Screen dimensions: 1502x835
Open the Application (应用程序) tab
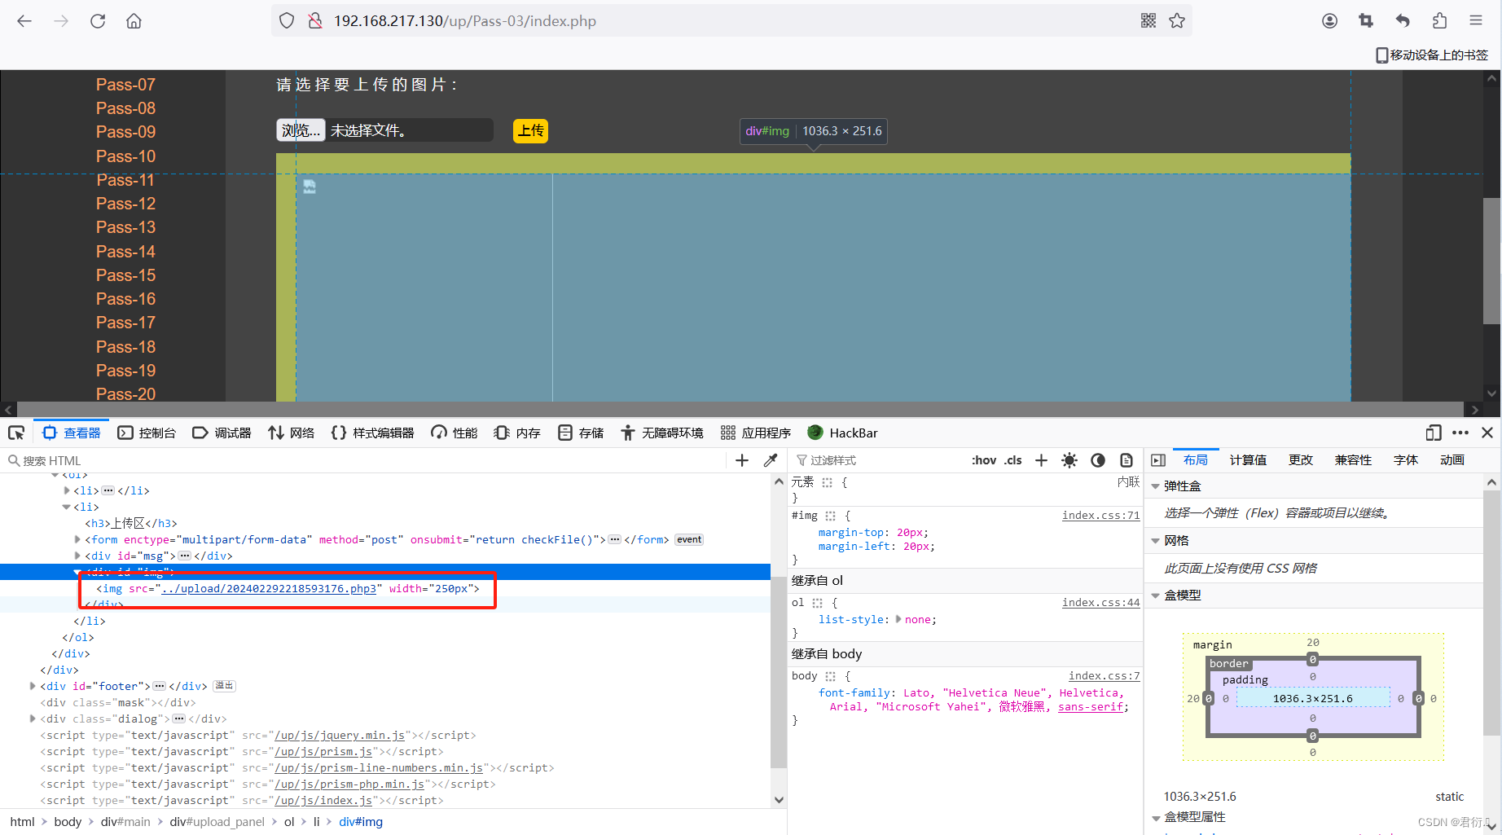click(x=756, y=433)
